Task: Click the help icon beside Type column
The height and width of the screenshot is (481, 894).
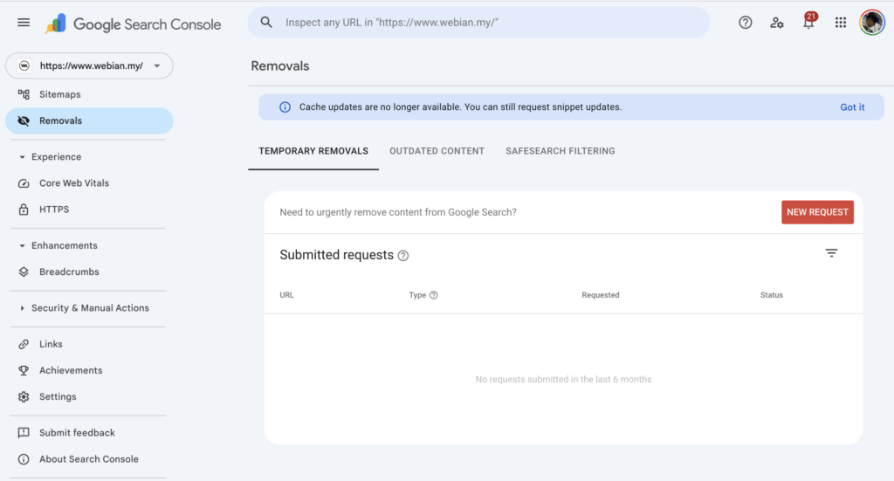Action: (x=434, y=295)
